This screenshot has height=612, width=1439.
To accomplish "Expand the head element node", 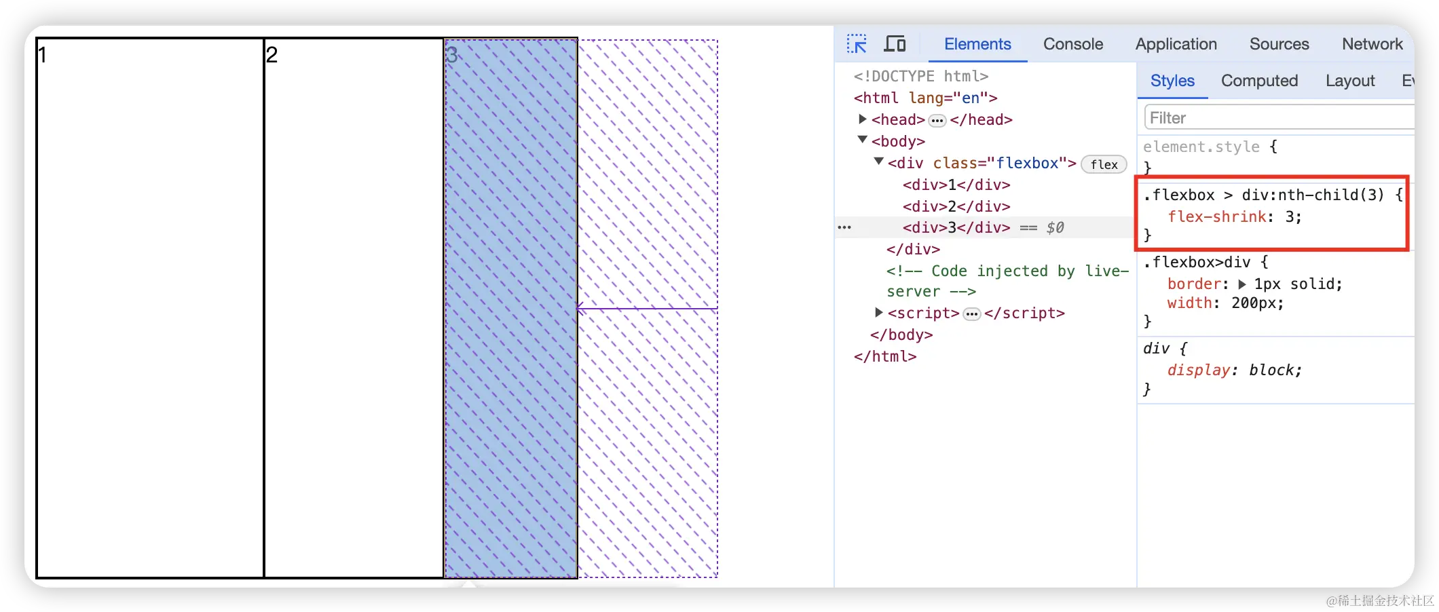I will point(862,119).
